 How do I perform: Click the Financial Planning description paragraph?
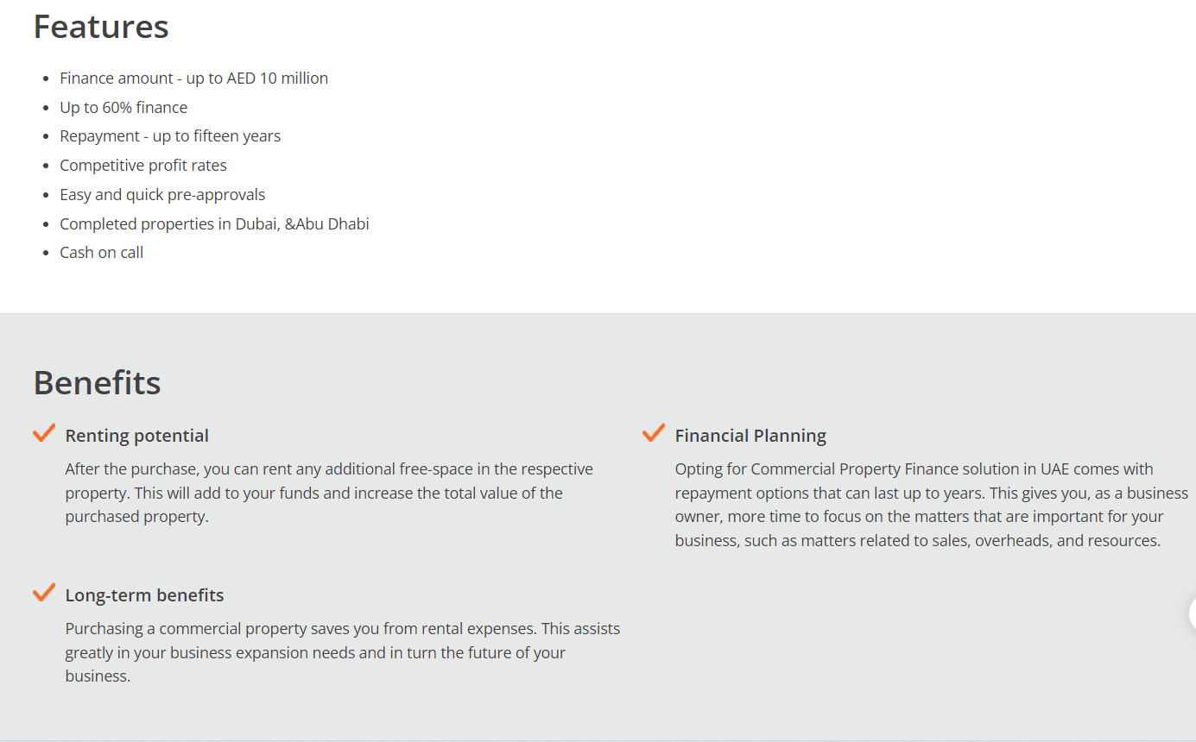click(x=931, y=505)
